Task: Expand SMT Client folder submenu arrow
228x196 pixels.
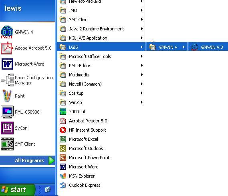Action: point(142,20)
